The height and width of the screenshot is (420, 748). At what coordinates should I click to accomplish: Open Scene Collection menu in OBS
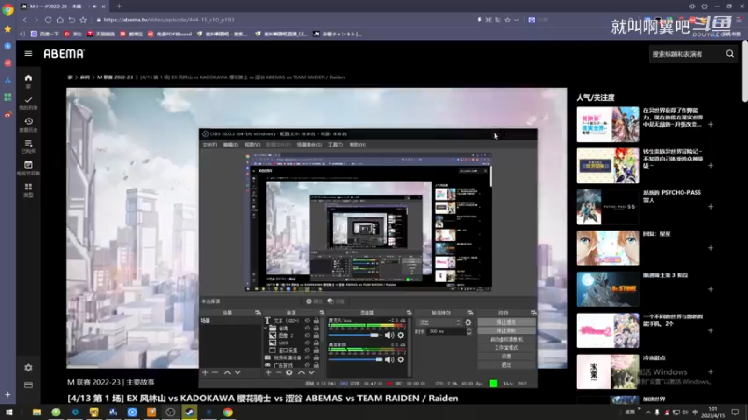(x=309, y=145)
